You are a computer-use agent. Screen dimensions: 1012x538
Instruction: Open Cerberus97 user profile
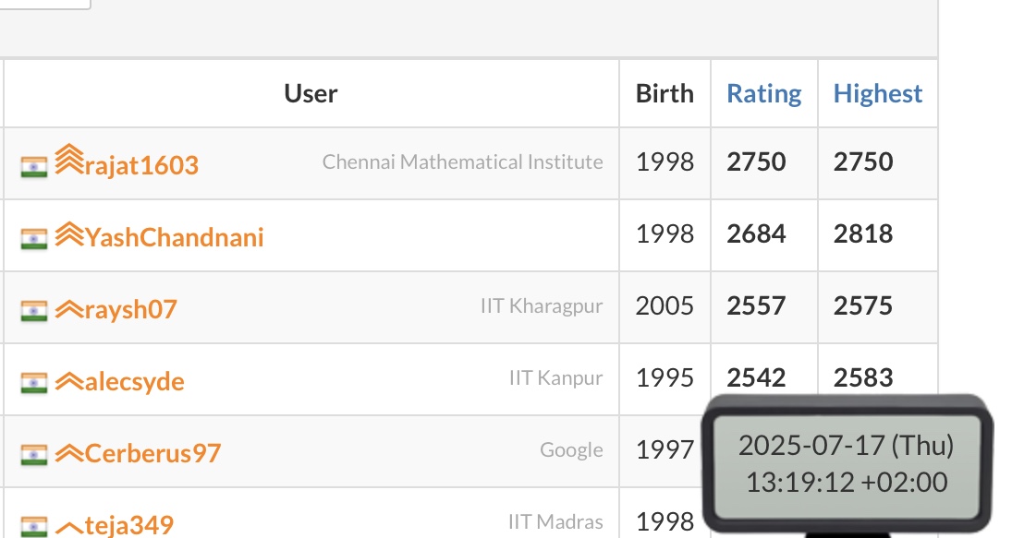point(153,454)
